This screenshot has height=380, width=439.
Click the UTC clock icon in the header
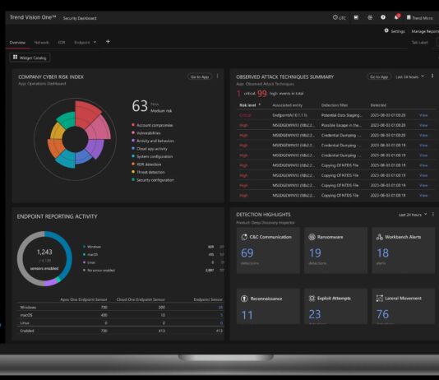pos(335,17)
